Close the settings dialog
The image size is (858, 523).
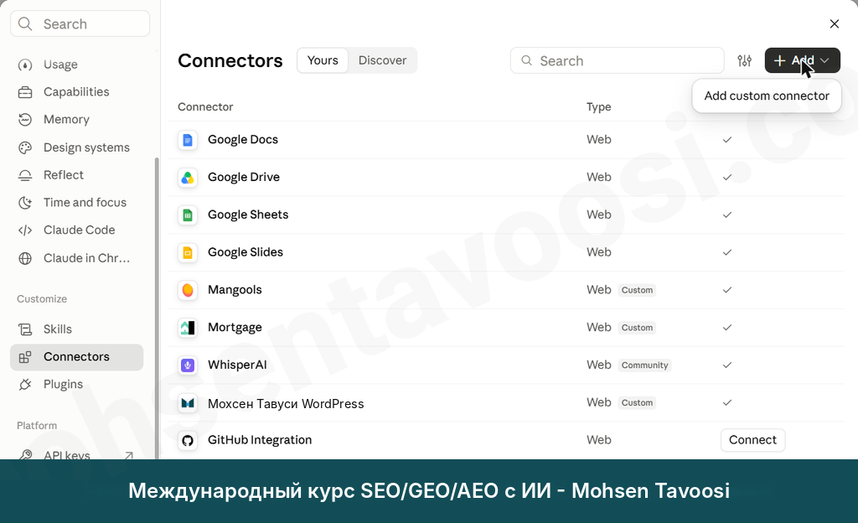[x=835, y=23]
